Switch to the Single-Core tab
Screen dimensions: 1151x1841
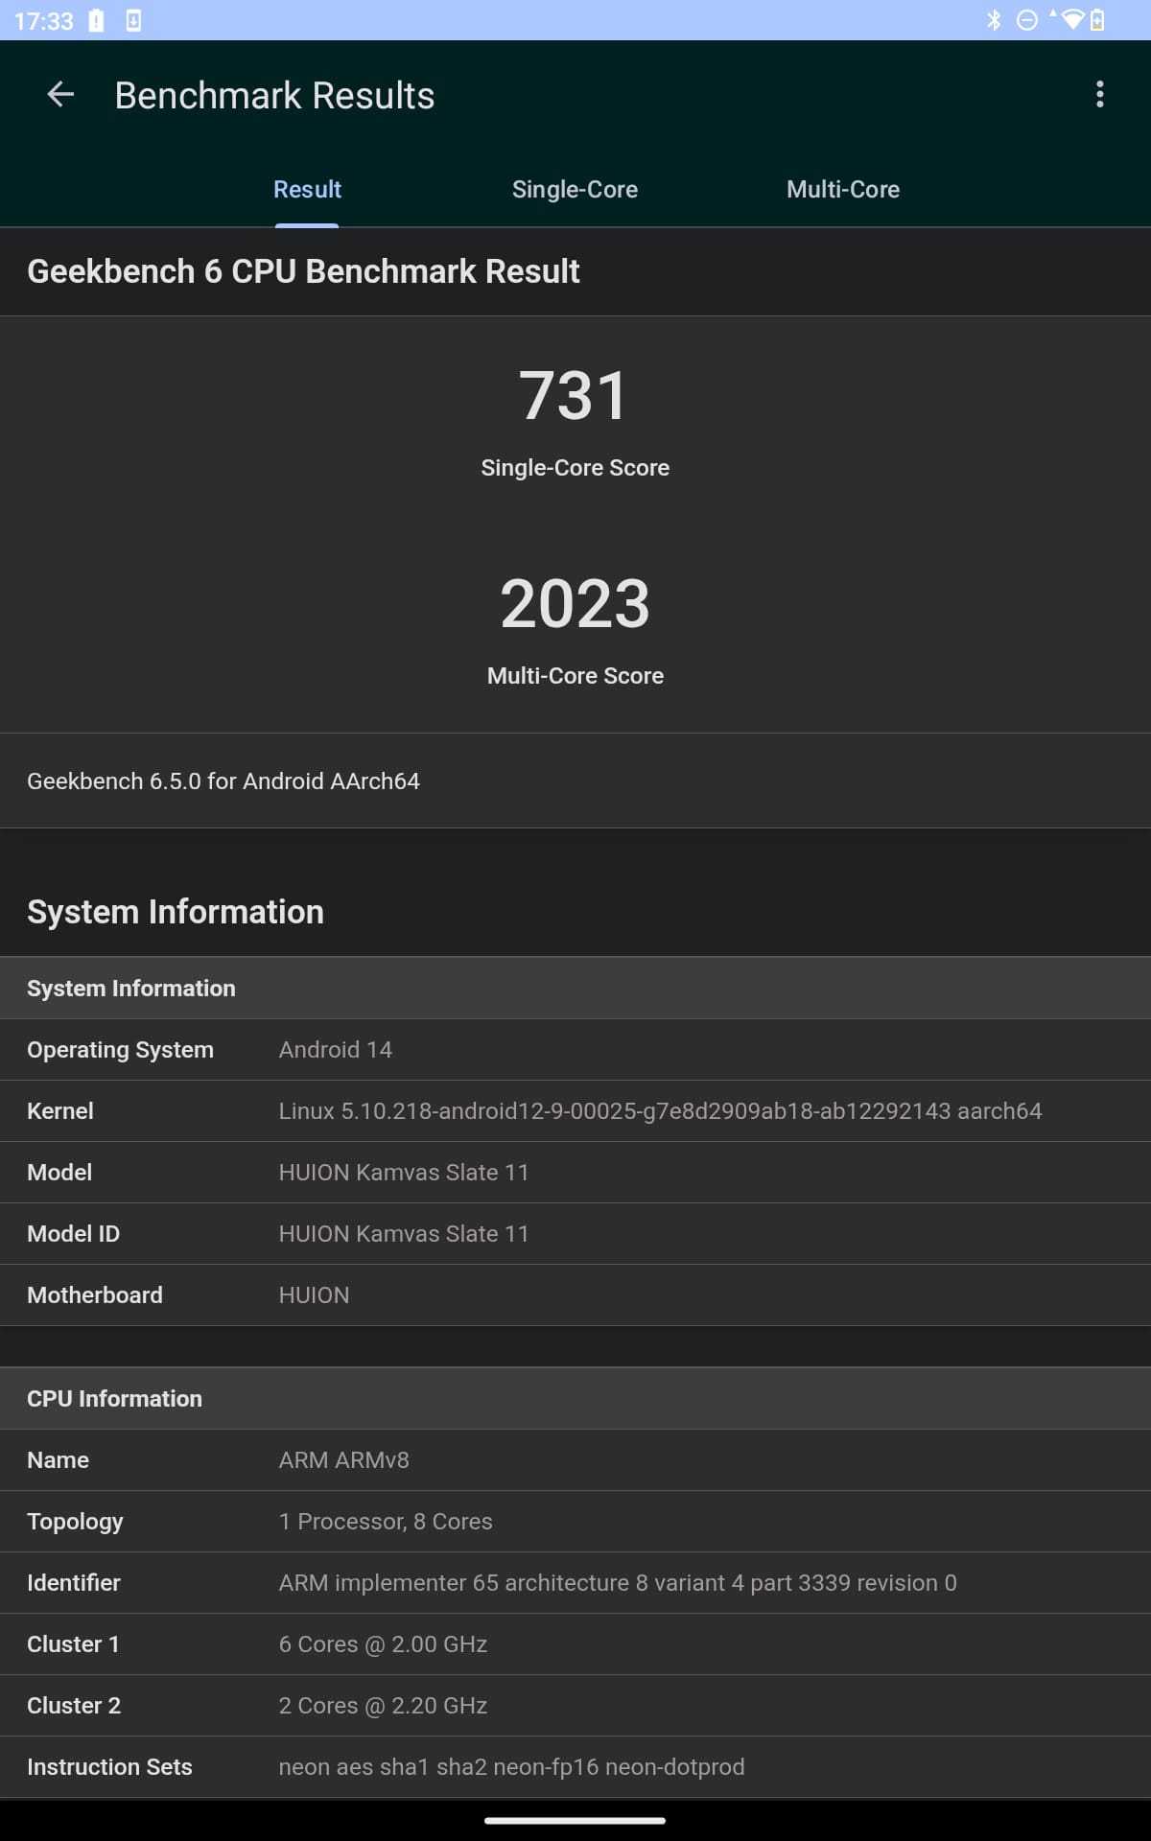(575, 189)
